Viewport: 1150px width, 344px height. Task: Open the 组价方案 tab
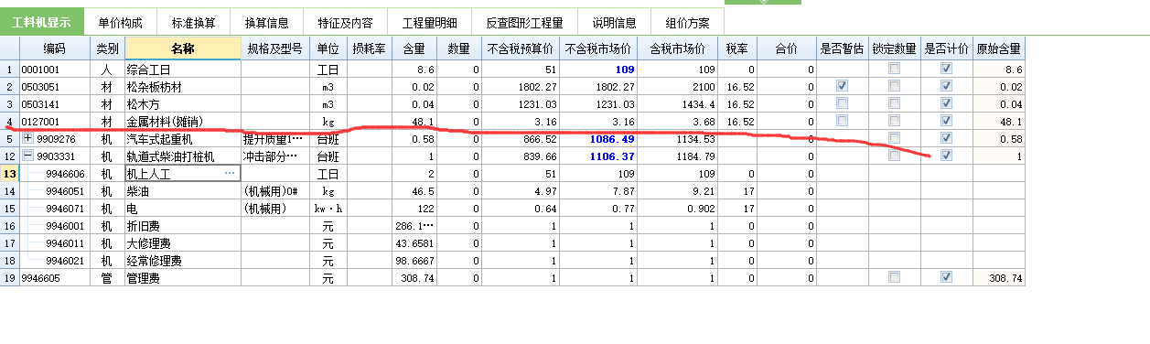tap(687, 22)
